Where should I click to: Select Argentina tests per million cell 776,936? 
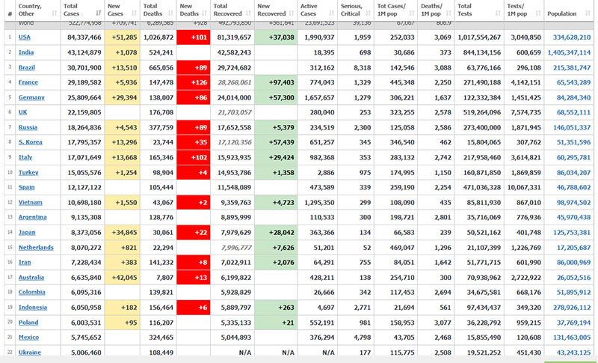point(525,217)
